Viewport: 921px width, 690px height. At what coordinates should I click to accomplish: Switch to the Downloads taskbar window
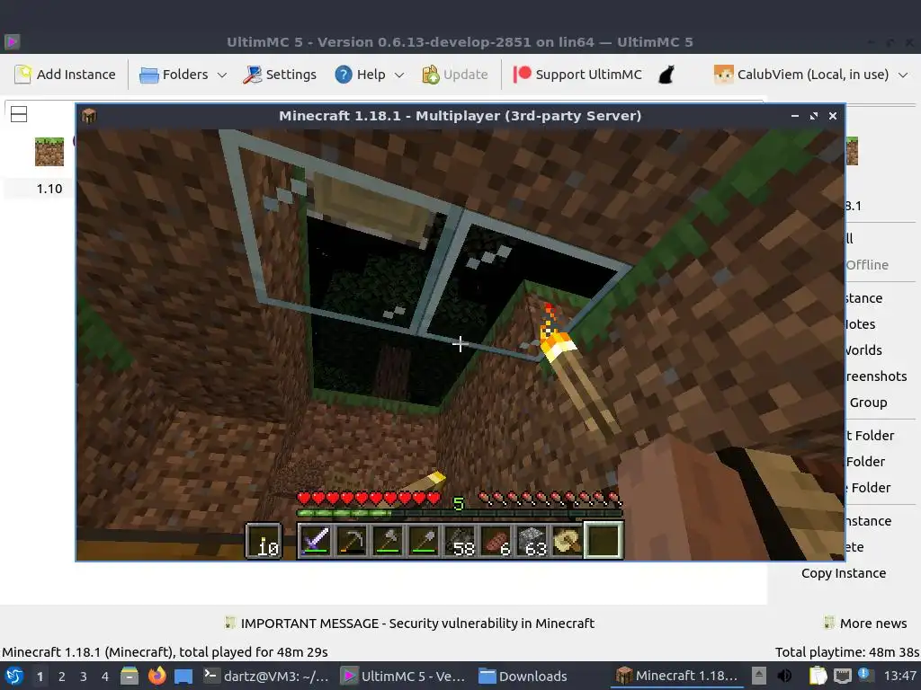coord(523,676)
